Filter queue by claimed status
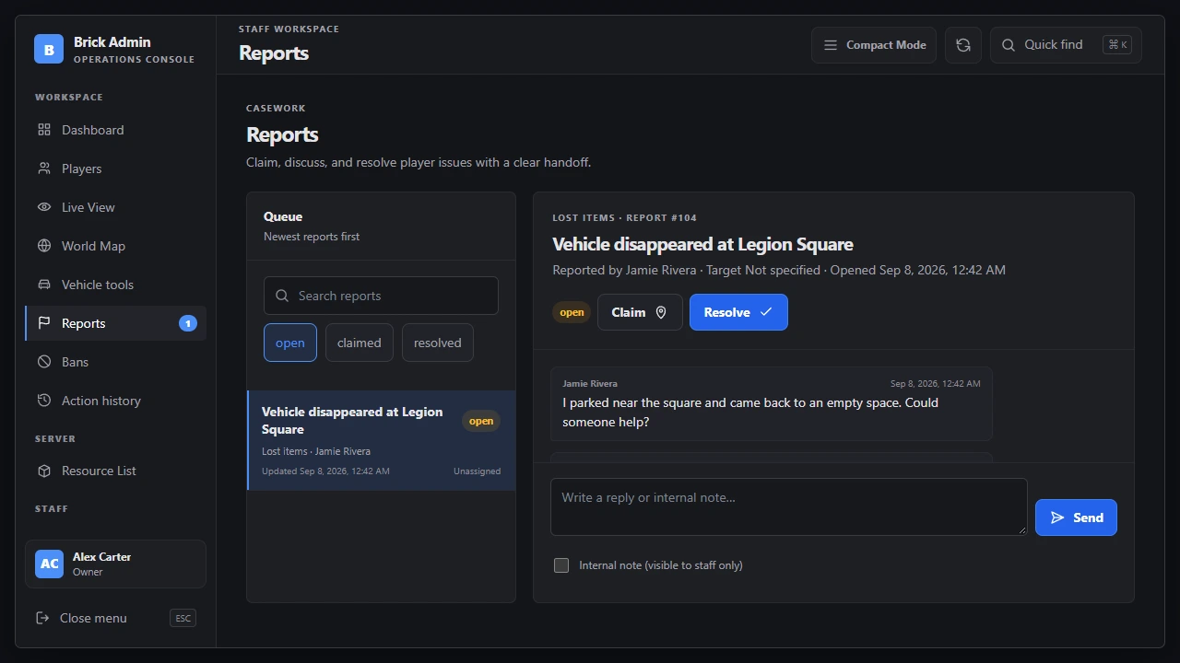Viewport: 1180px width, 663px height. click(x=360, y=343)
